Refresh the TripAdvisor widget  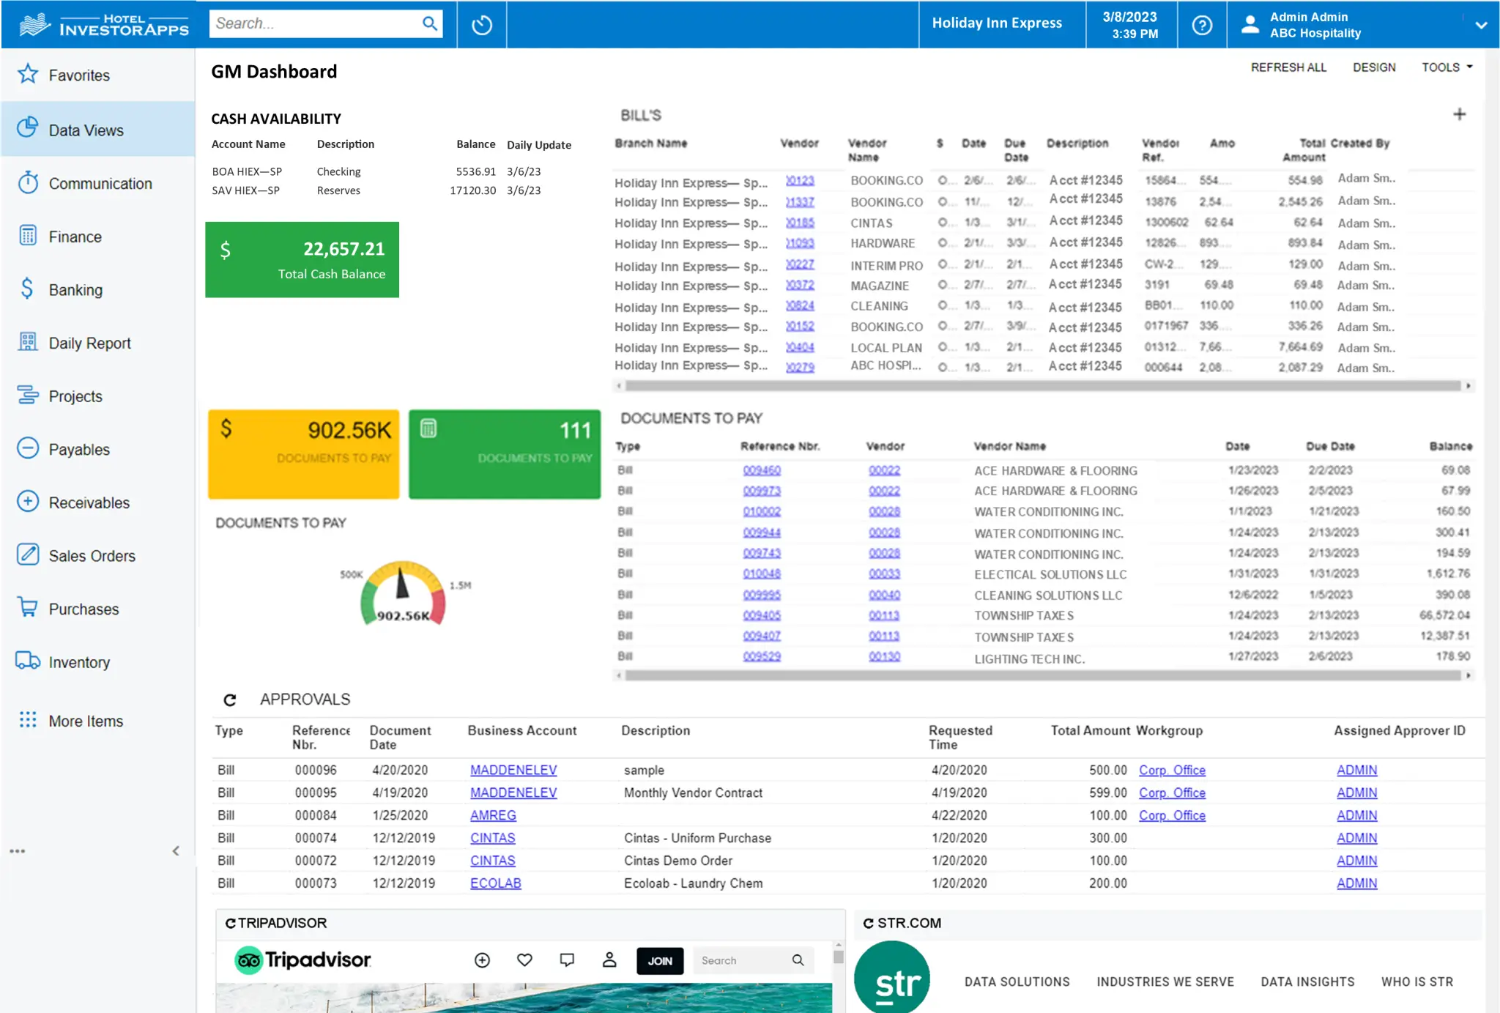pos(230,923)
